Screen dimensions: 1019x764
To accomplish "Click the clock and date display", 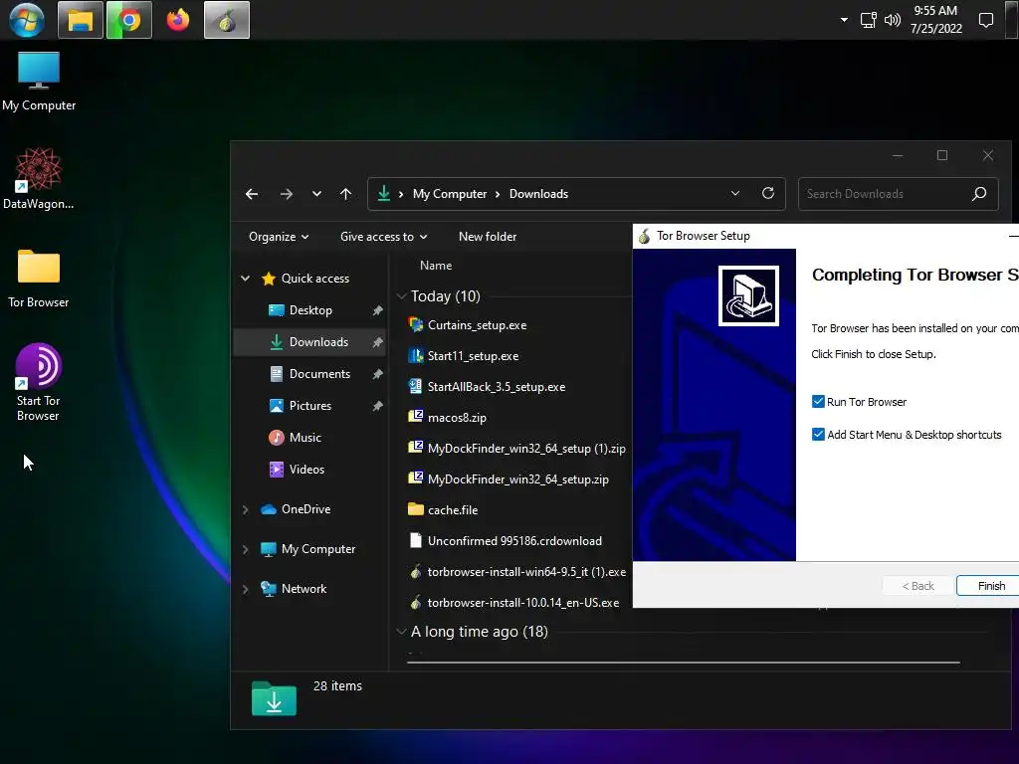I will [935, 20].
